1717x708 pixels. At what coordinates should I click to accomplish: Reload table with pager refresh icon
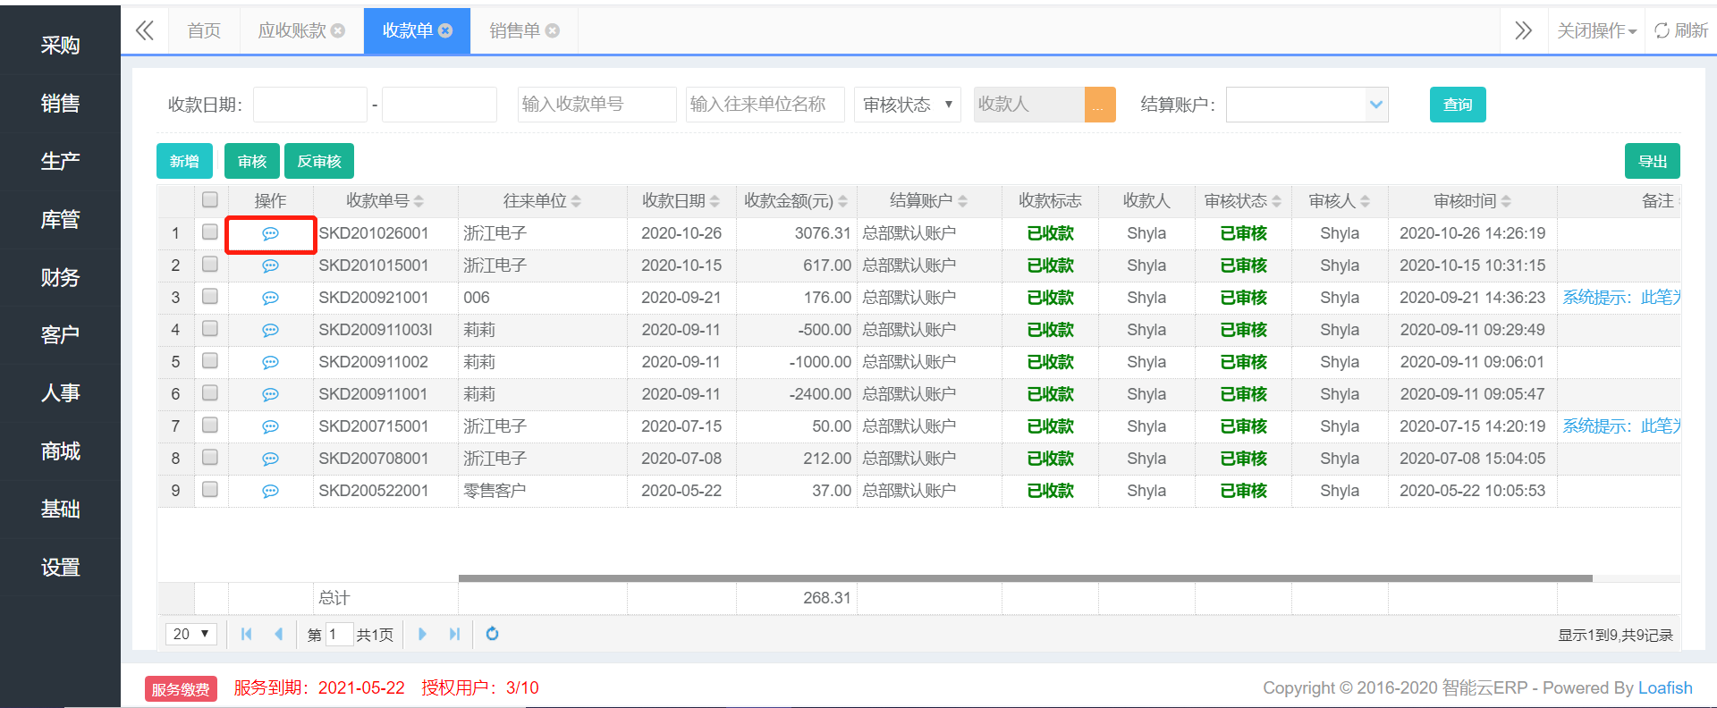point(492,634)
